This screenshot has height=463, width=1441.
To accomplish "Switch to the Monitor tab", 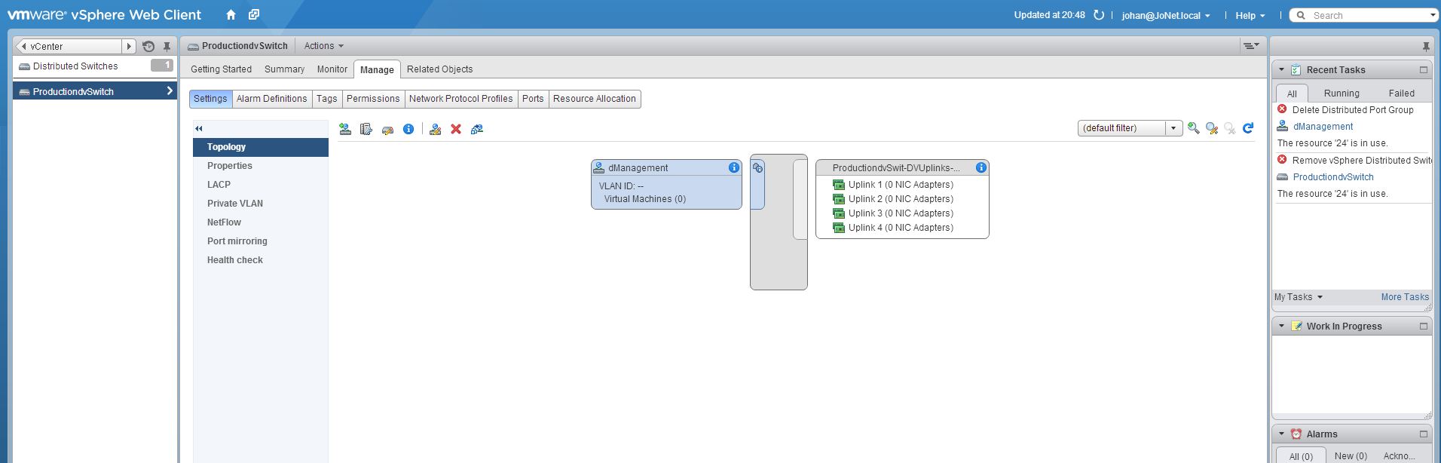I will (332, 69).
